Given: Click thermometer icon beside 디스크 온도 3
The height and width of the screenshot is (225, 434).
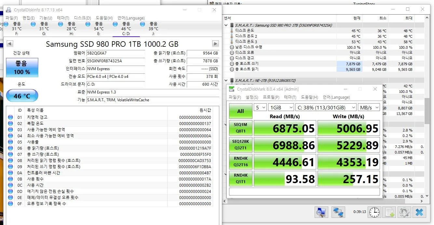Looking at the screenshot, I should 232,42.
